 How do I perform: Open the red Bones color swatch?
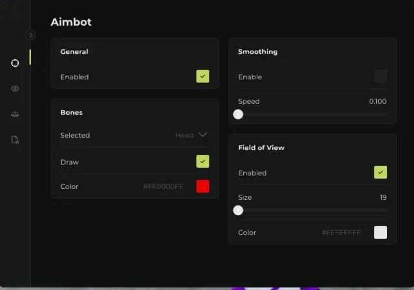coord(203,186)
